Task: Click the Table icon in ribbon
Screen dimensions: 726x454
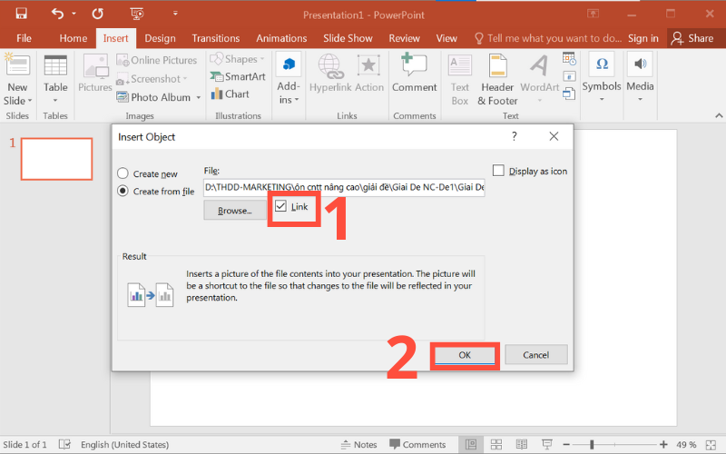Action: coord(55,66)
